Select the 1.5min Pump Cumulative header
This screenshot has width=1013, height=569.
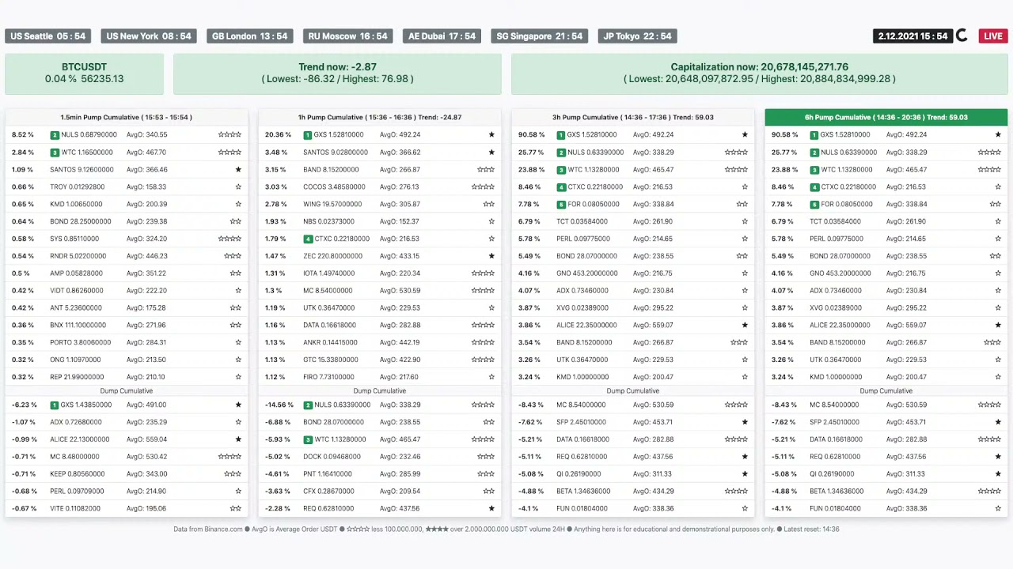point(127,117)
